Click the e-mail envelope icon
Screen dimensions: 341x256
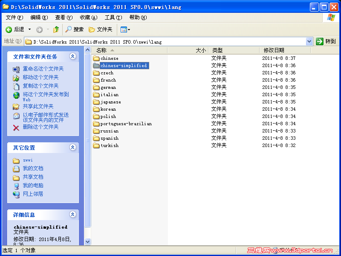pyautogui.click(x=16, y=116)
